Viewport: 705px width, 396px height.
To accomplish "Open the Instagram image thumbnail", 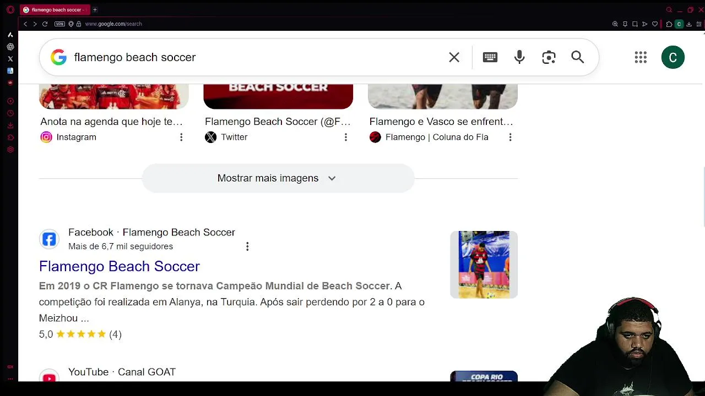I will pos(114,97).
